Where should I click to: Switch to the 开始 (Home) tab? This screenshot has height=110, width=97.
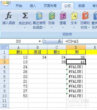point(19,6)
